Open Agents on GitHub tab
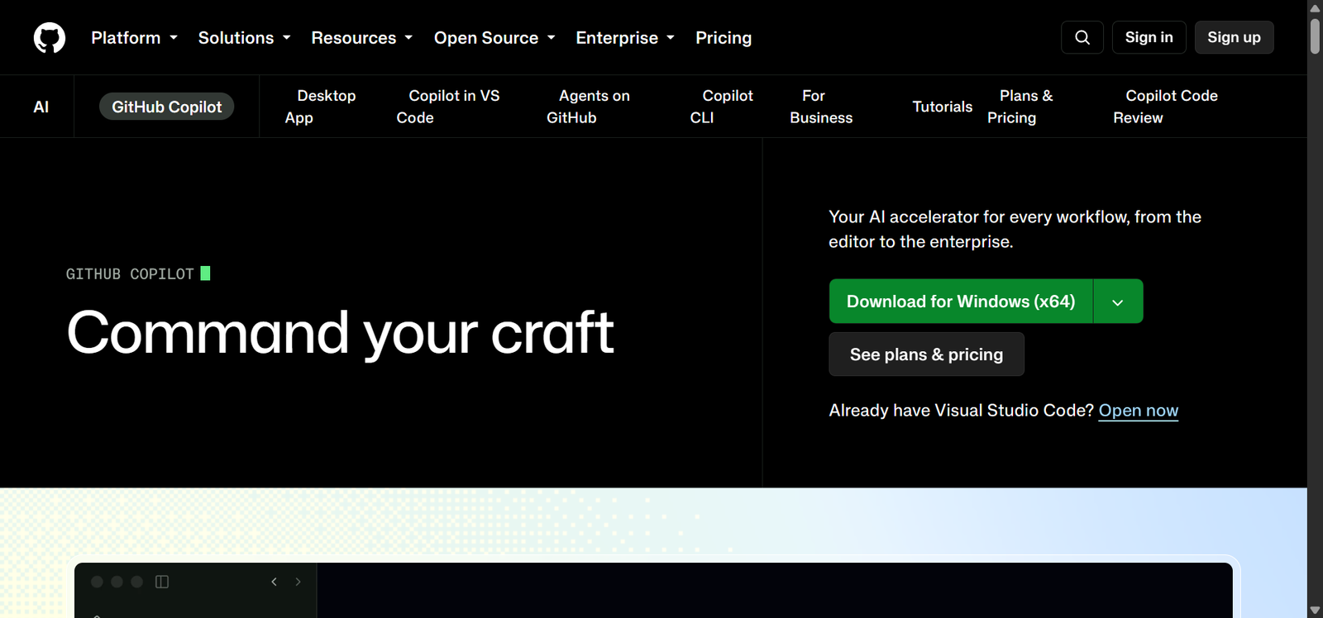Screen dimensions: 1323x618 click(x=588, y=107)
